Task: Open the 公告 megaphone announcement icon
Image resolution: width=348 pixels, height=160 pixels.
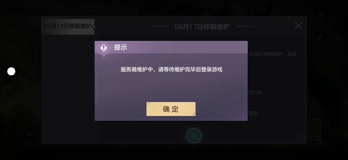Action: coord(321,39)
